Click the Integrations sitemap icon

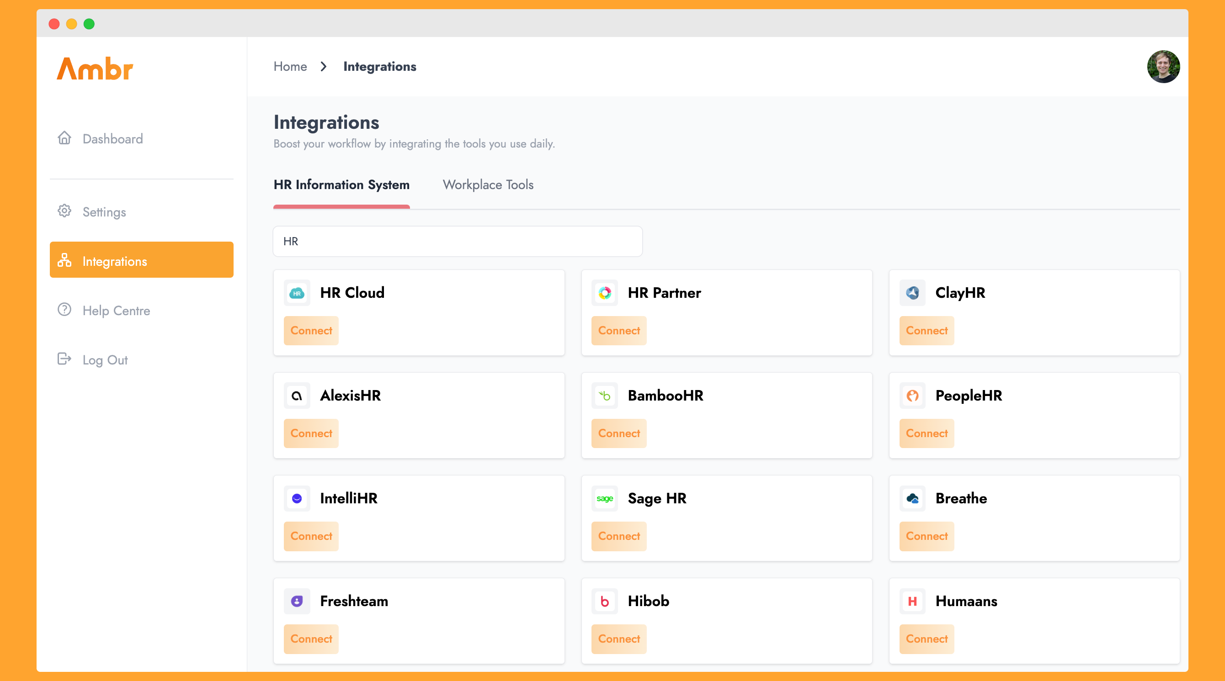[x=64, y=260]
